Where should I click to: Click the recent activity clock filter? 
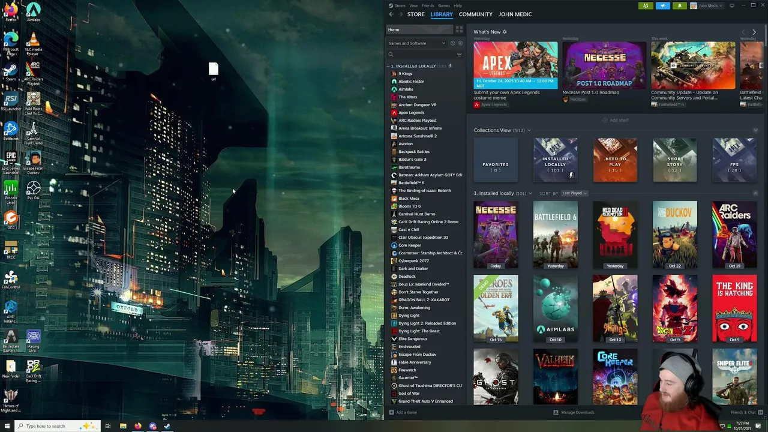(452, 43)
